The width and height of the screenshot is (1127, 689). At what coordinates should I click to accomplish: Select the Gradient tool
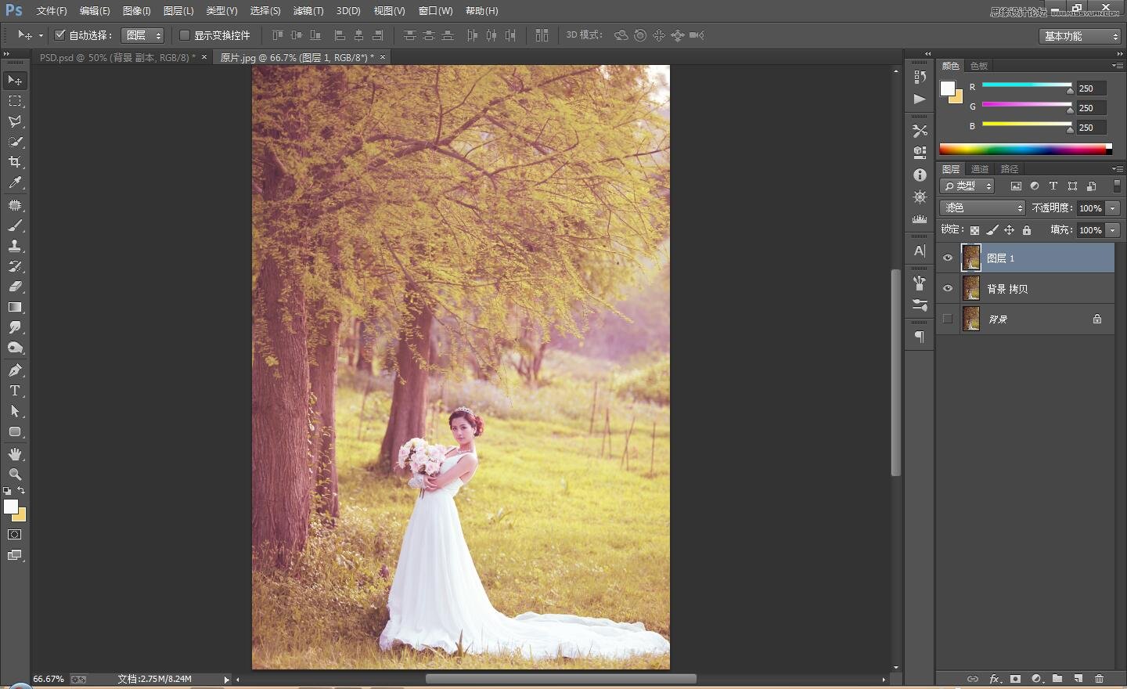[x=15, y=308]
